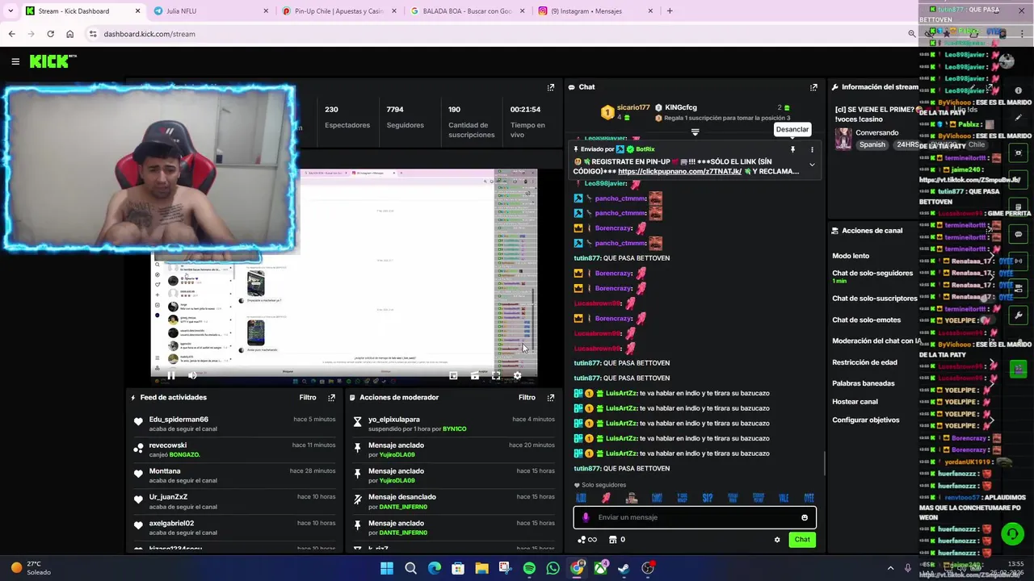Open chat settings gear
Viewport: 1034px width, 581px height.
(777, 540)
